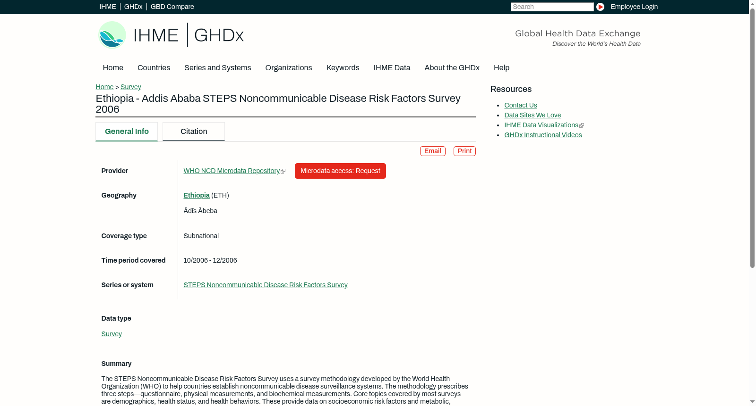This screenshot has height=406, width=756.
Task: Click the 'Series or system' field label
Action: pyautogui.click(x=128, y=285)
